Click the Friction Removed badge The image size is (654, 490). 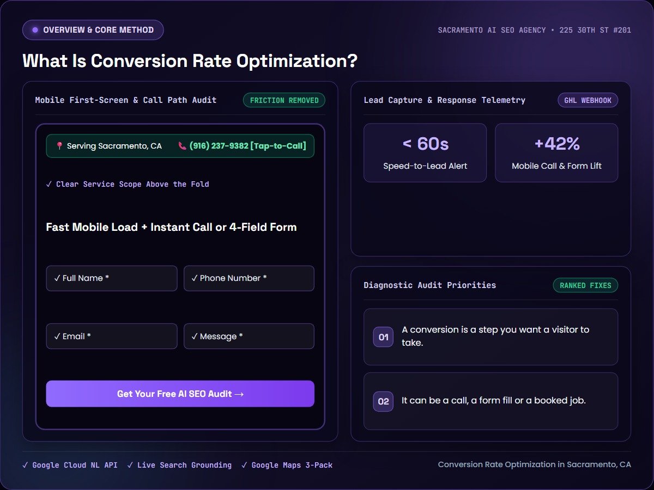tap(284, 100)
